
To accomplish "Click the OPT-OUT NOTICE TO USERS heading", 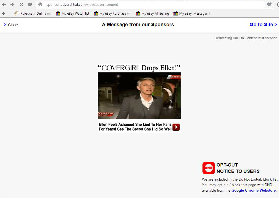I will (x=238, y=168).
